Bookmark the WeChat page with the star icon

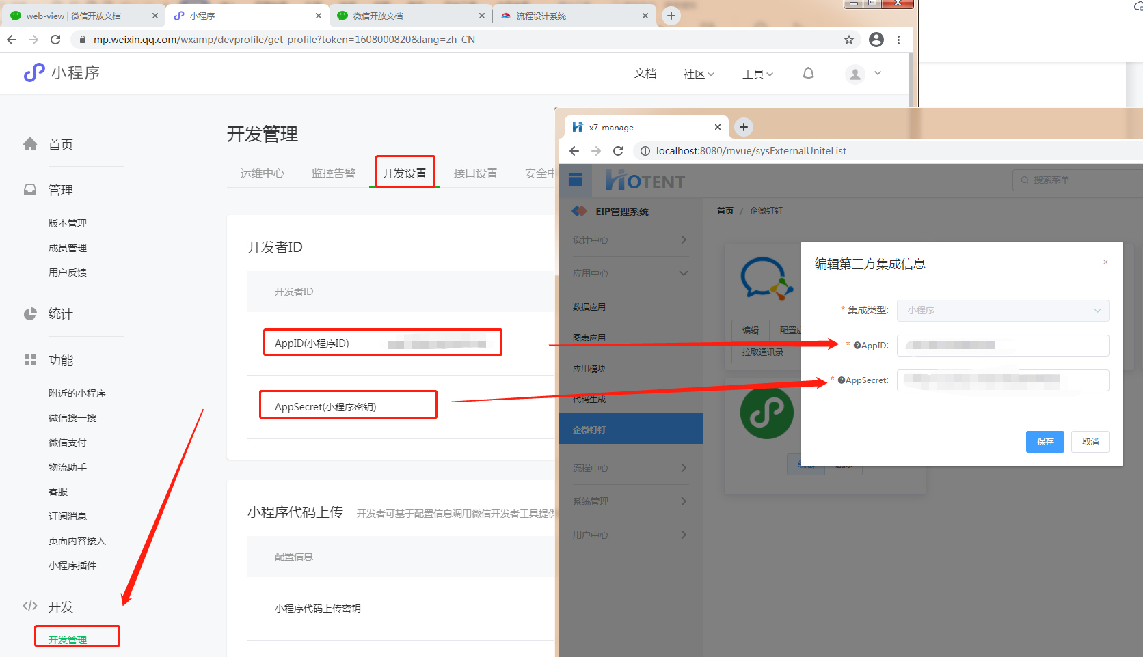point(849,40)
